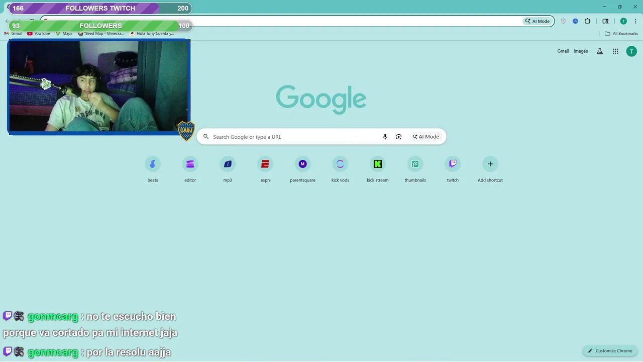Click AI Mode in the address bar
Screen dimensions: 643x362
click(x=538, y=21)
